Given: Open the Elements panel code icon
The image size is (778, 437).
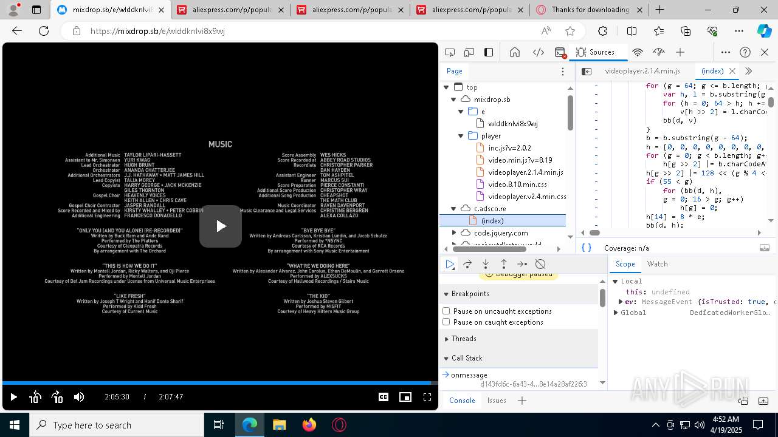Looking at the screenshot, I should (539, 52).
